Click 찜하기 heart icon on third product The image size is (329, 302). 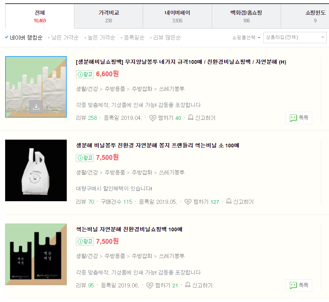pyautogui.click(x=150, y=286)
